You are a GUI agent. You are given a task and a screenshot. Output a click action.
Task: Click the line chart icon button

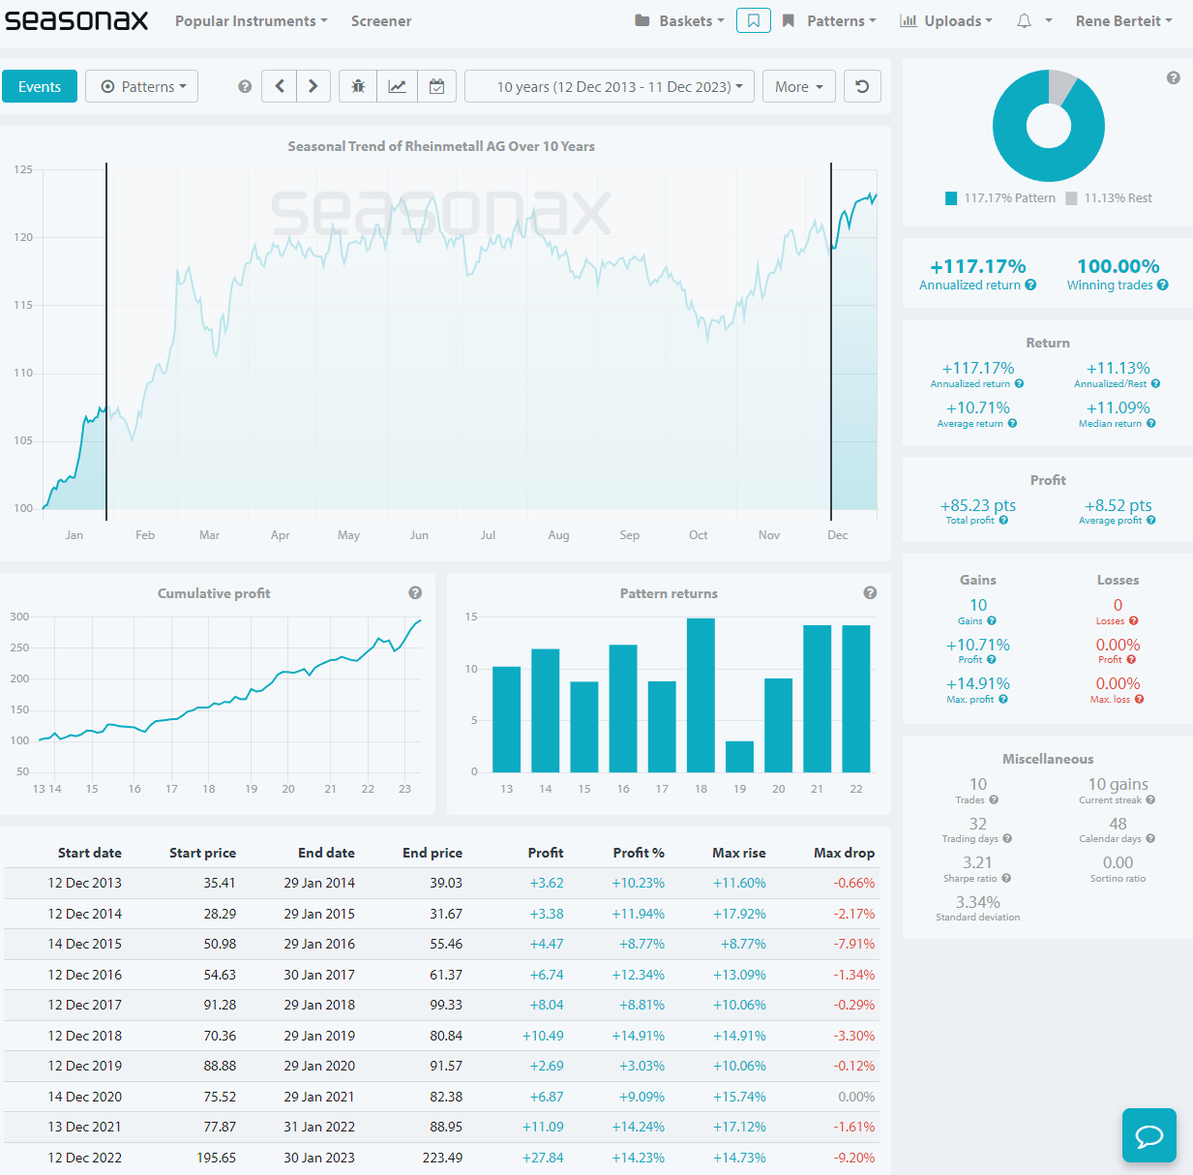398,86
